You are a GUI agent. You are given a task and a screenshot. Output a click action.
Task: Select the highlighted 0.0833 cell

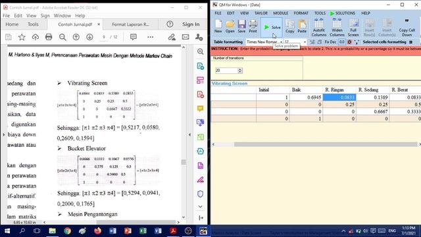[339, 97]
